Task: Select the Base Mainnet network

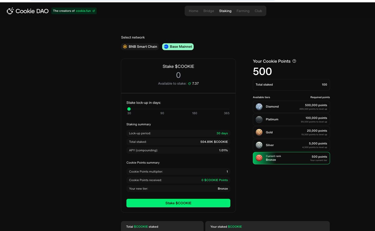Action: point(178,47)
